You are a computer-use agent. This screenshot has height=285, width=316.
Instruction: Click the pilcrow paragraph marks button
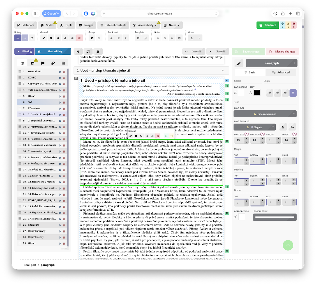pos(78,52)
